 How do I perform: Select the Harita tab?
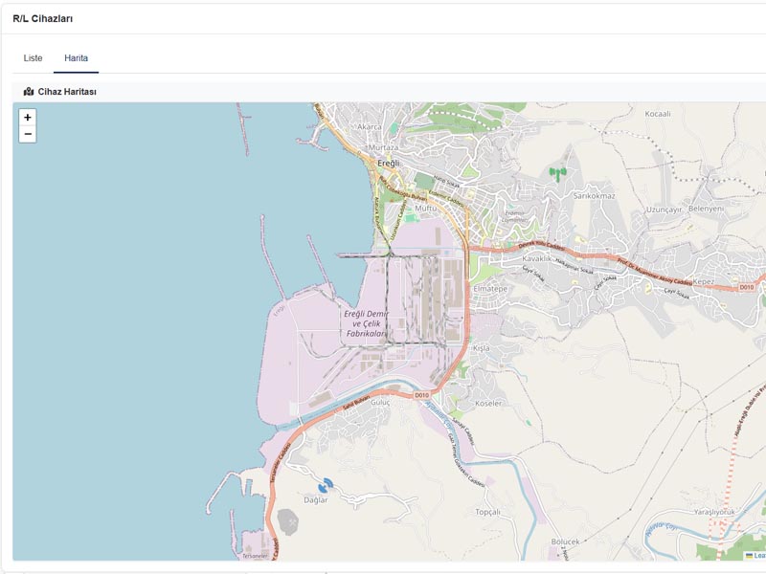[77, 58]
